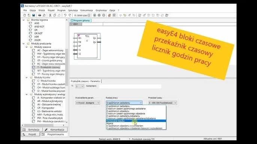Open the zoom level combo box in toolbar

[89, 15]
